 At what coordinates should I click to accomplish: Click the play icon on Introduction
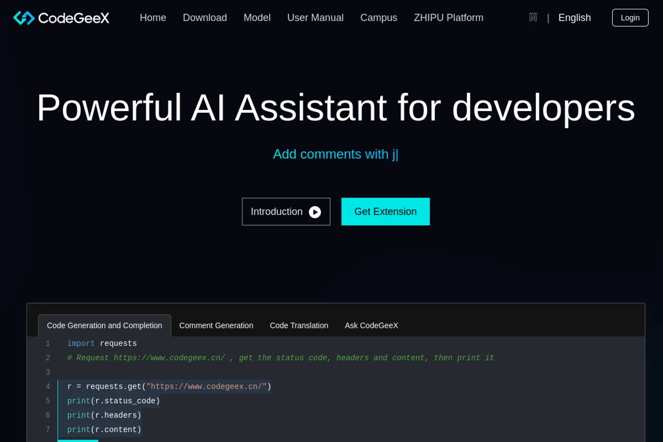[x=315, y=212]
